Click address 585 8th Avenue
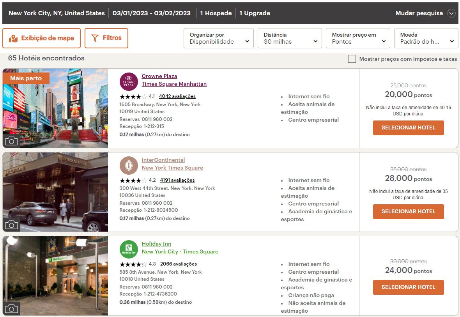Screen dimensions: 460x317 tap(161, 276)
